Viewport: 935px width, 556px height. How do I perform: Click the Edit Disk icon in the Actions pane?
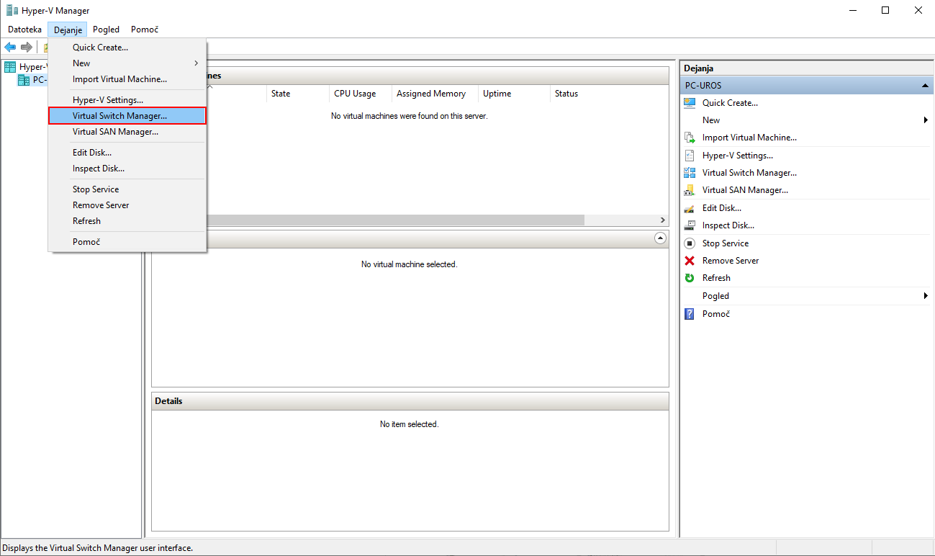click(690, 208)
